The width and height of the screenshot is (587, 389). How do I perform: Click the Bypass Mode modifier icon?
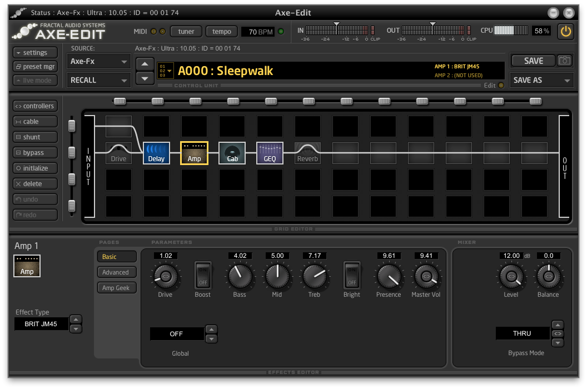(x=558, y=333)
